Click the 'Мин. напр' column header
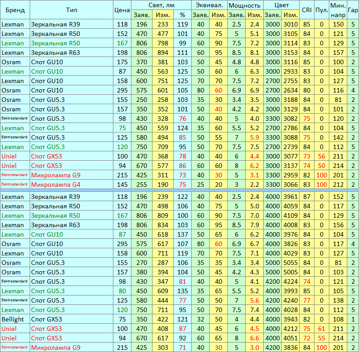Viewport: 359px width, 352px height. click(x=338, y=10)
